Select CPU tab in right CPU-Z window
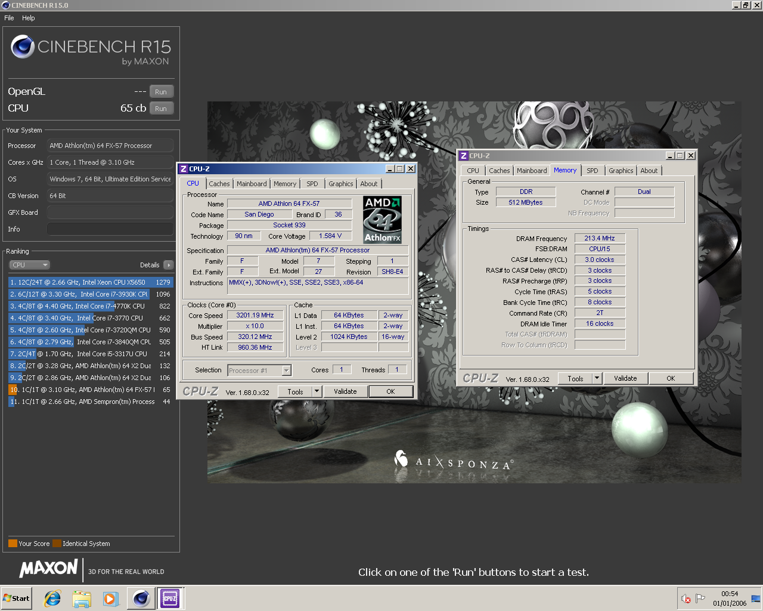The height and width of the screenshot is (611, 763). pos(473,171)
